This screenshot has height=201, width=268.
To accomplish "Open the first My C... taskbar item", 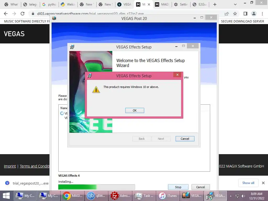I will pyautogui.click(x=25, y=196).
